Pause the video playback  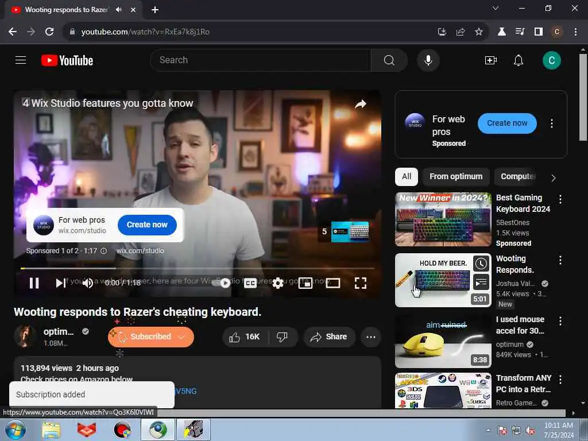coord(34,283)
